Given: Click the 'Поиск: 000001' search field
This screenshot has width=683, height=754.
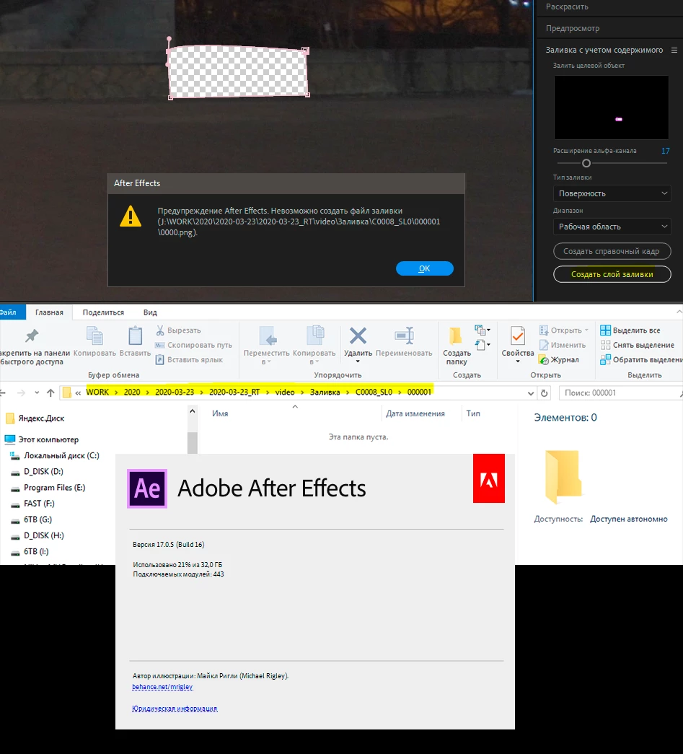Looking at the screenshot, I should click(621, 393).
